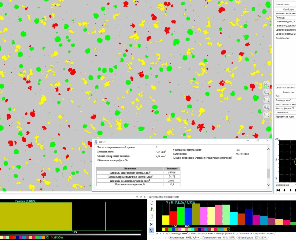The image size is (296, 240).
Task: Click the report scrollbar thumb
Action: coord(268,173)
